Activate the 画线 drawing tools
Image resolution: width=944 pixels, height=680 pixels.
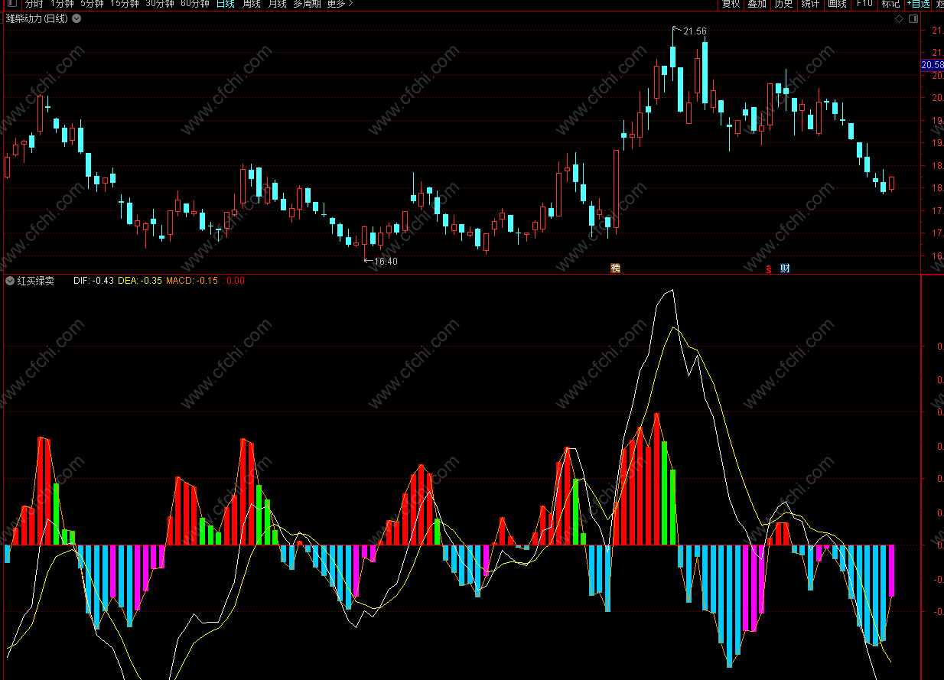point(837,4)
